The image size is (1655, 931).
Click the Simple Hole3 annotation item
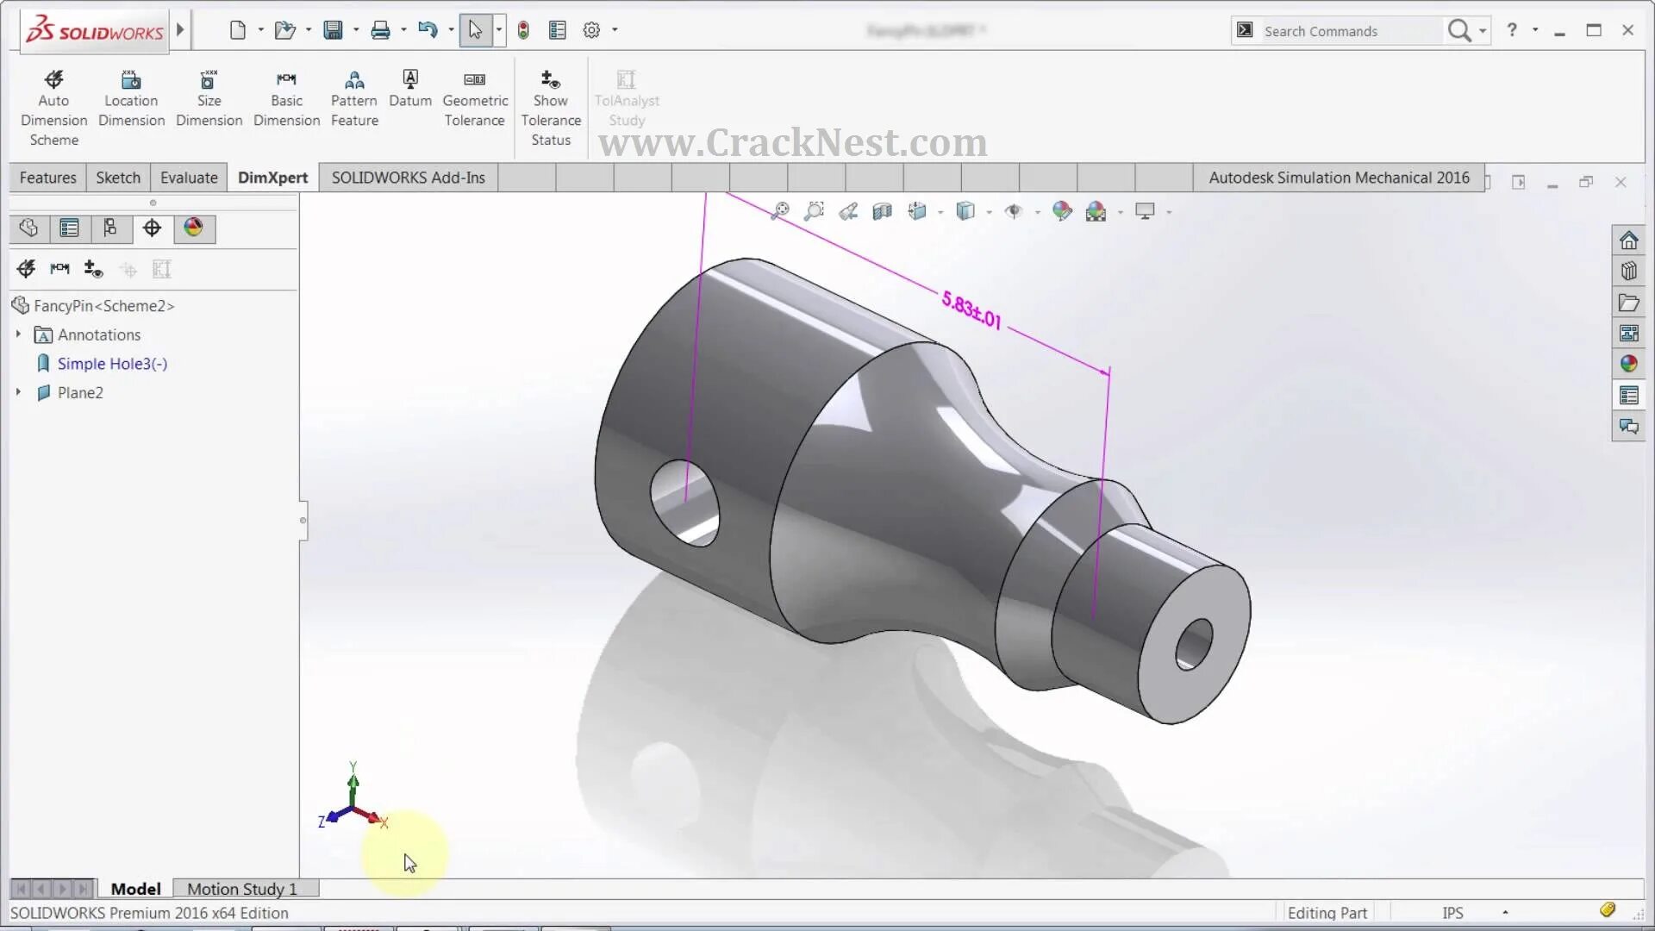[111, 363]
